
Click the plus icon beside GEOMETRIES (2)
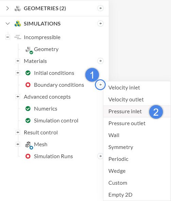point(100,8)
